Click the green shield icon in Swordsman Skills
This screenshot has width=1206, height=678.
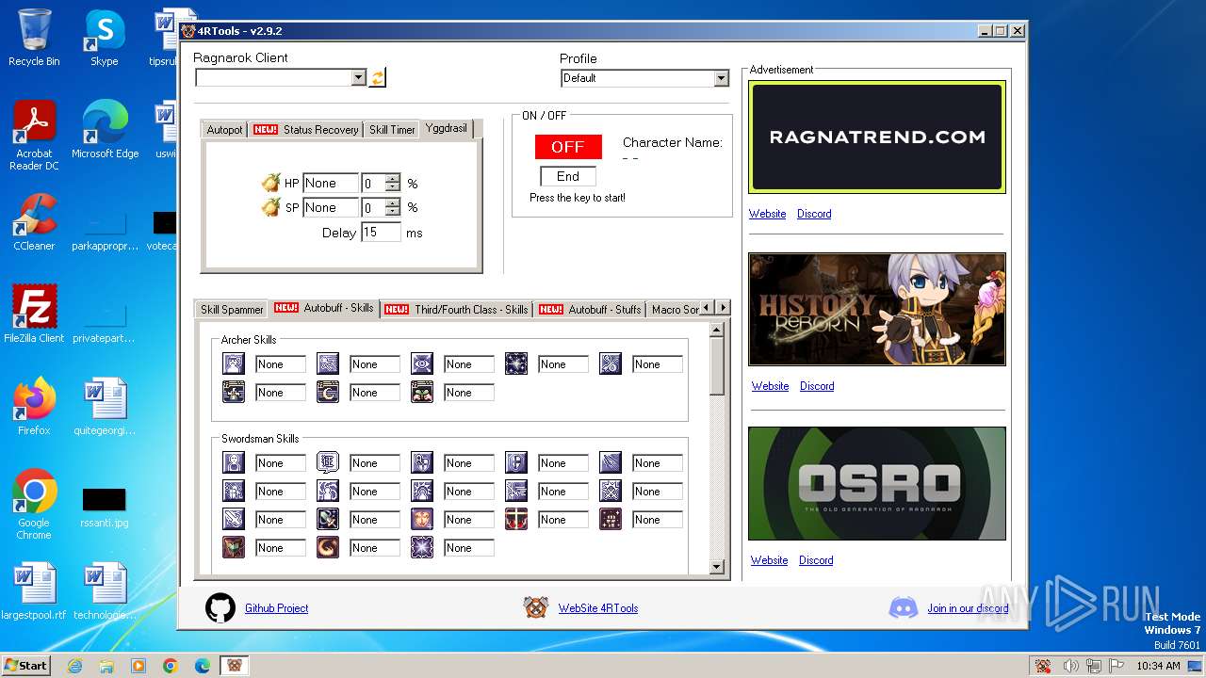234,547
